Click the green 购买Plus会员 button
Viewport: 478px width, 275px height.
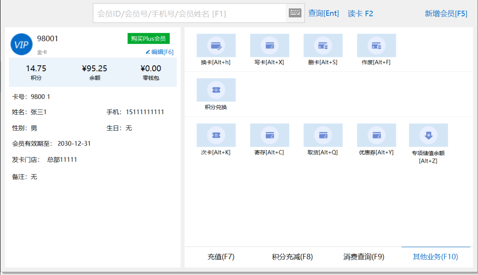(149, 39)
